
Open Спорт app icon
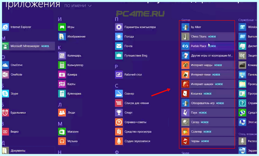[119, 113]
